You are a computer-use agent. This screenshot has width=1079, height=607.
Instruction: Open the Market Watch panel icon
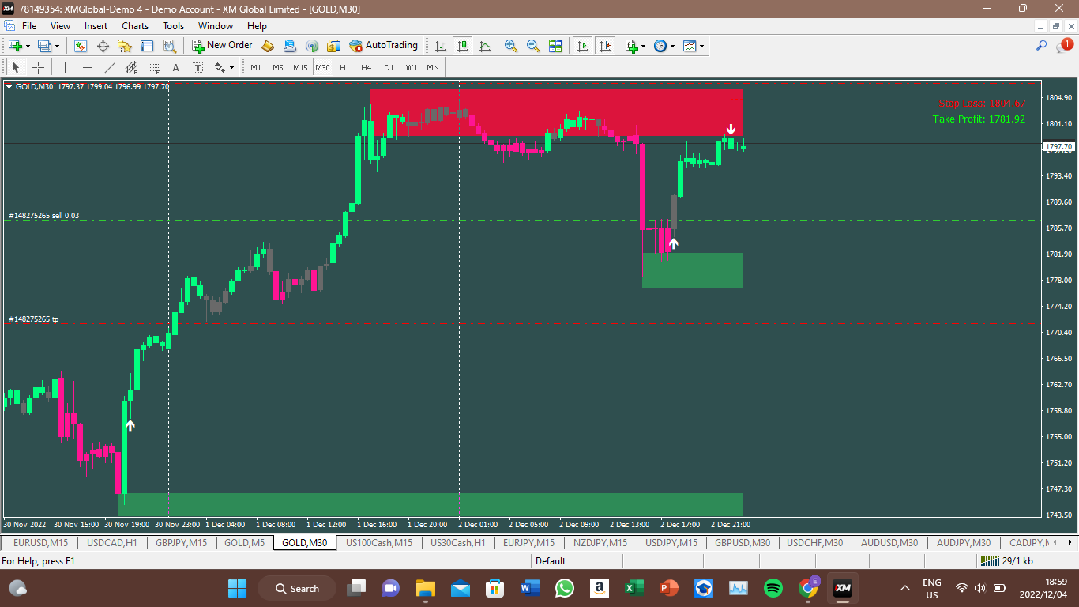(81, 46)
